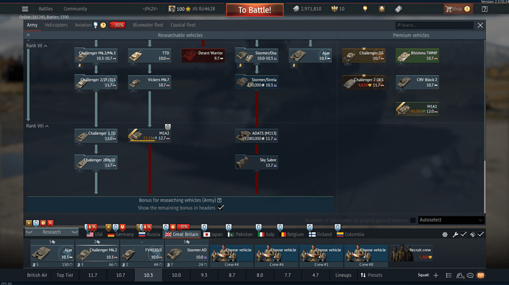Switch to the Coastal fleet tab
The width and height of the screenshot is (509, 285).
[183, 25]
